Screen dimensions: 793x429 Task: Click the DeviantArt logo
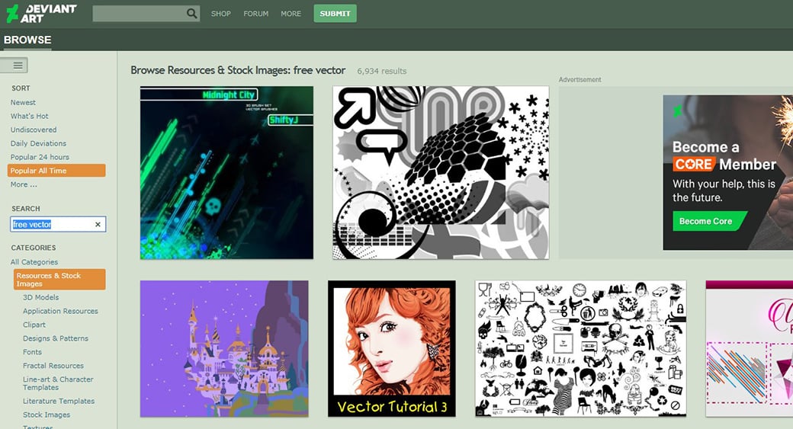pos(41,14)
